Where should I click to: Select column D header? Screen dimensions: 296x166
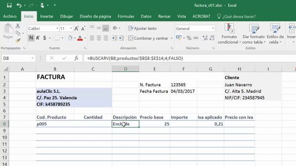(125, 69)
